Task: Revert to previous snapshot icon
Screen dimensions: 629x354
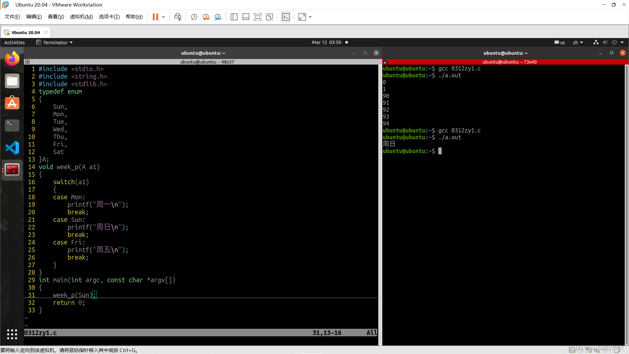Action: (x=206, y=17)
